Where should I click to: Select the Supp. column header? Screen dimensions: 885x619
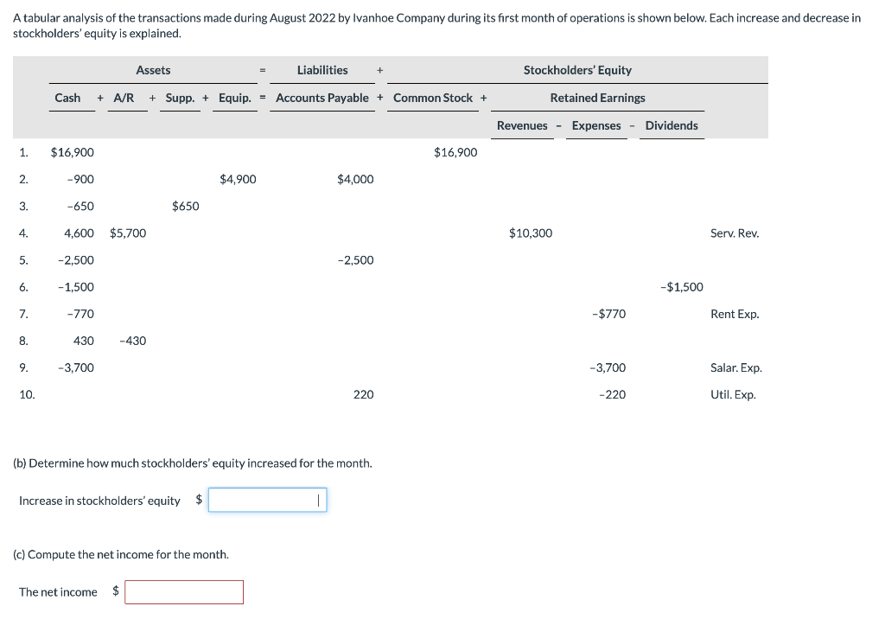point(180,98)
